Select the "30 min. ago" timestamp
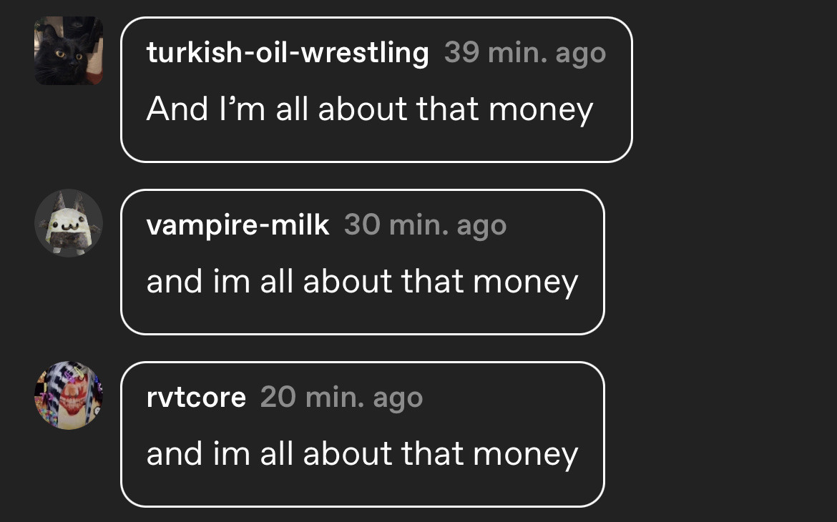This screenshot has width=837, height=522. click(426, 226)
